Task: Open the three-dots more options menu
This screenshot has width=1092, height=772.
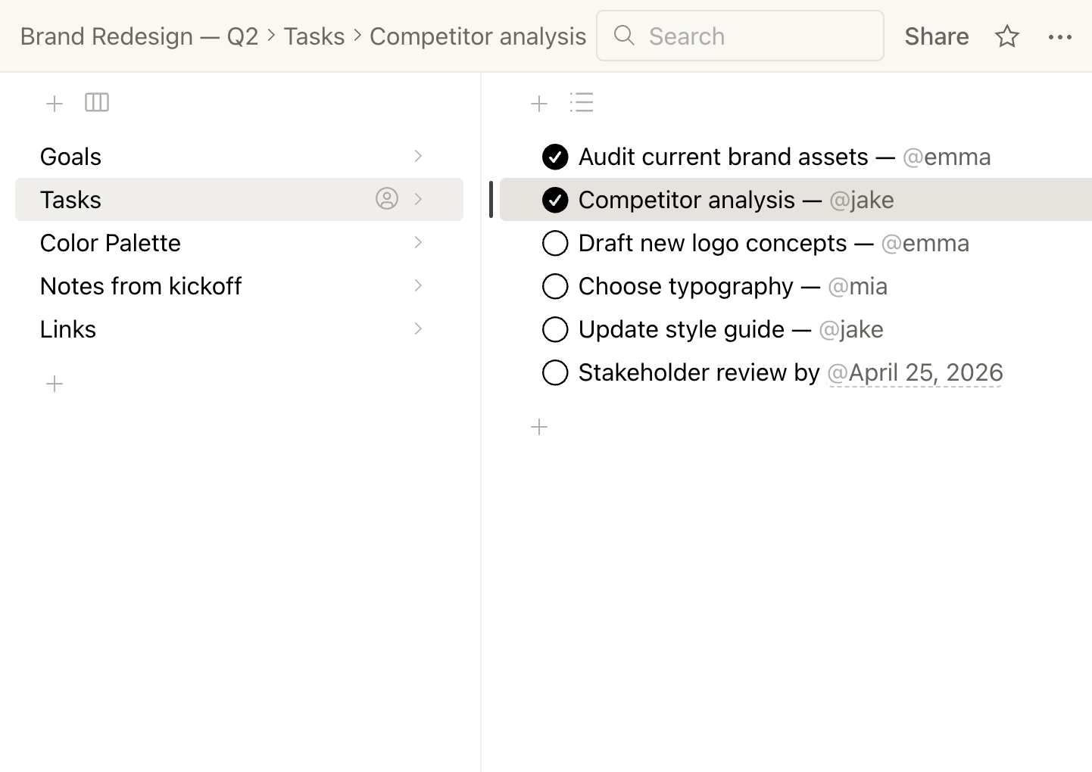Action: pos(1059,36)
